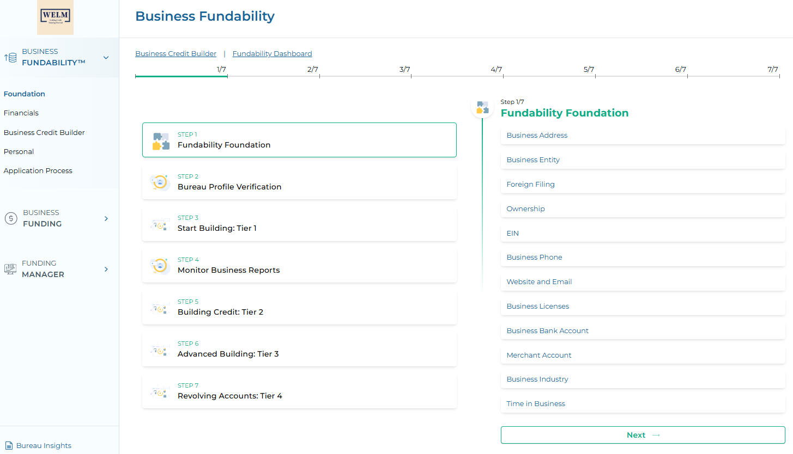Image resolution: width=793 pixels, height=454 pixels.
Task: Click the Step 4 Monitor Reports icon
Action: coord(159,266)
